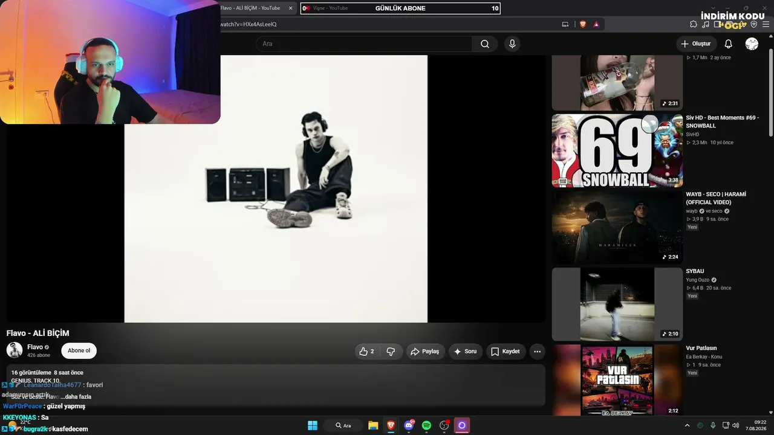Open File Explorer from the taskbar
The width and height of the screenshot is (774, 435).
click(x=373, y=425)
